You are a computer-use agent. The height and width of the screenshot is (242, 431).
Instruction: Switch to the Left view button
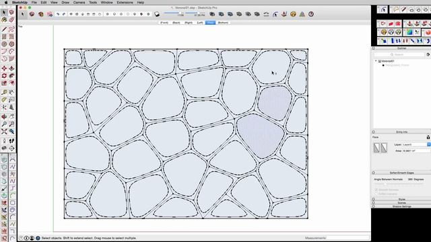pos(200,23)
